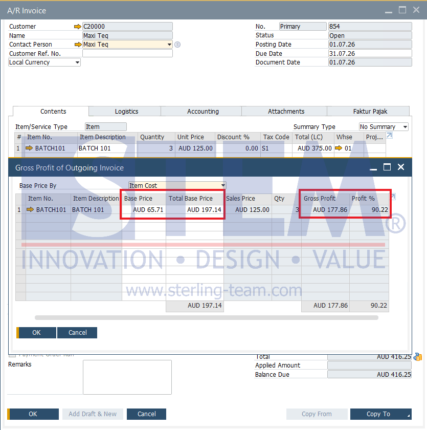Click Cancel in the Gross Profit window

pos(78,333)
